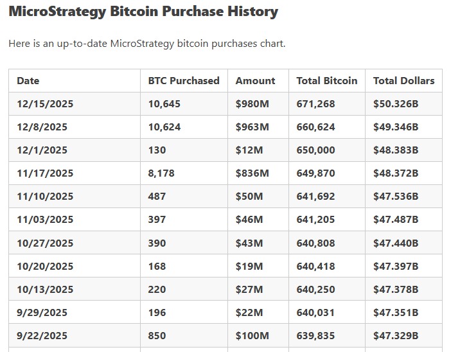Select the BTC Purchased column header
This screenshot has height=352, width=451.
[x=184, y=81]
